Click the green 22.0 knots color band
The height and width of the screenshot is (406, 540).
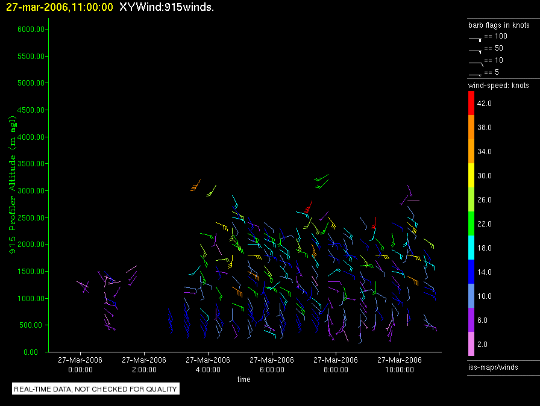[471, 223]
